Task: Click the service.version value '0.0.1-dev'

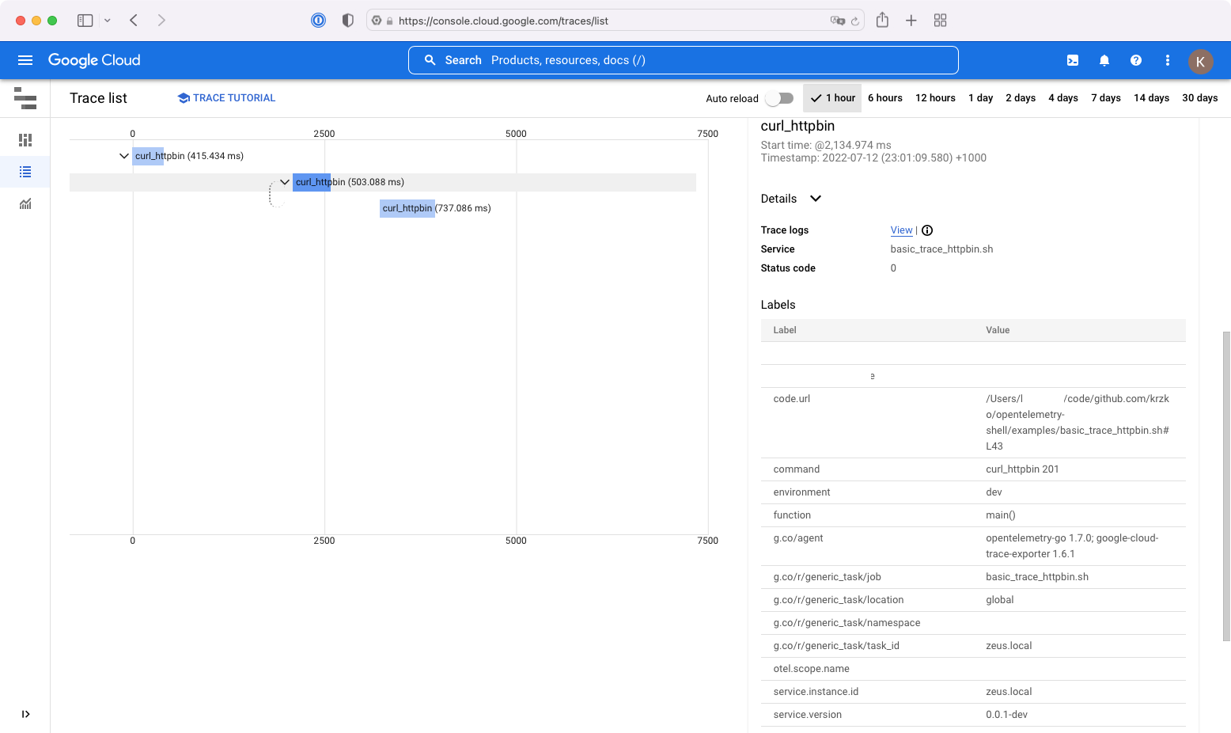Action: 1006,715
